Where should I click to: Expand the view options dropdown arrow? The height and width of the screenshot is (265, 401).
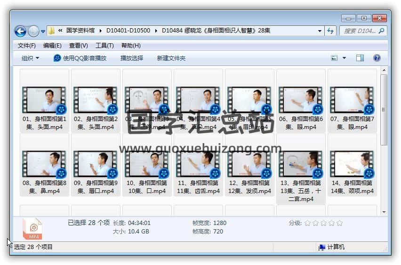(x=344, y=58)
